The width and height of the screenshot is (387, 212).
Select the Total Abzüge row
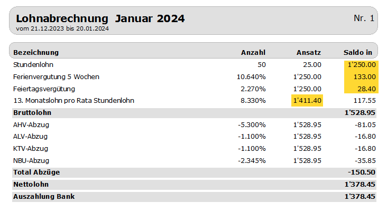(194, 172)
